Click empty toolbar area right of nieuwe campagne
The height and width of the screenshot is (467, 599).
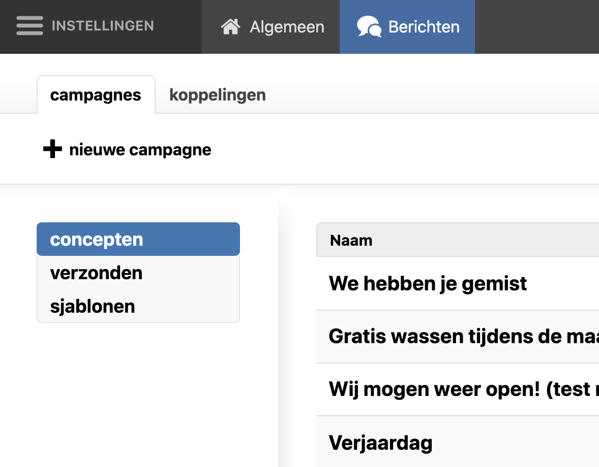tap(407, 150)
